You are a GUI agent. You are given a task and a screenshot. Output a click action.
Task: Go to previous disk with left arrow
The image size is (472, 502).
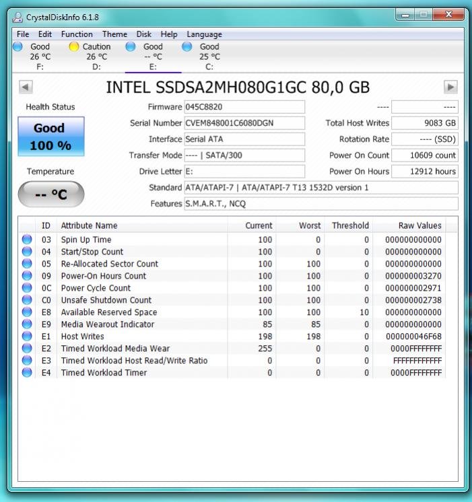(26, 87)
